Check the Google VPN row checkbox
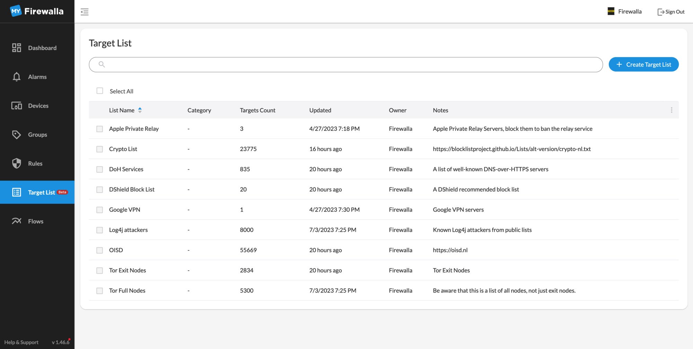The height and width of the screenshot is (349, 693). click(99, 210)
